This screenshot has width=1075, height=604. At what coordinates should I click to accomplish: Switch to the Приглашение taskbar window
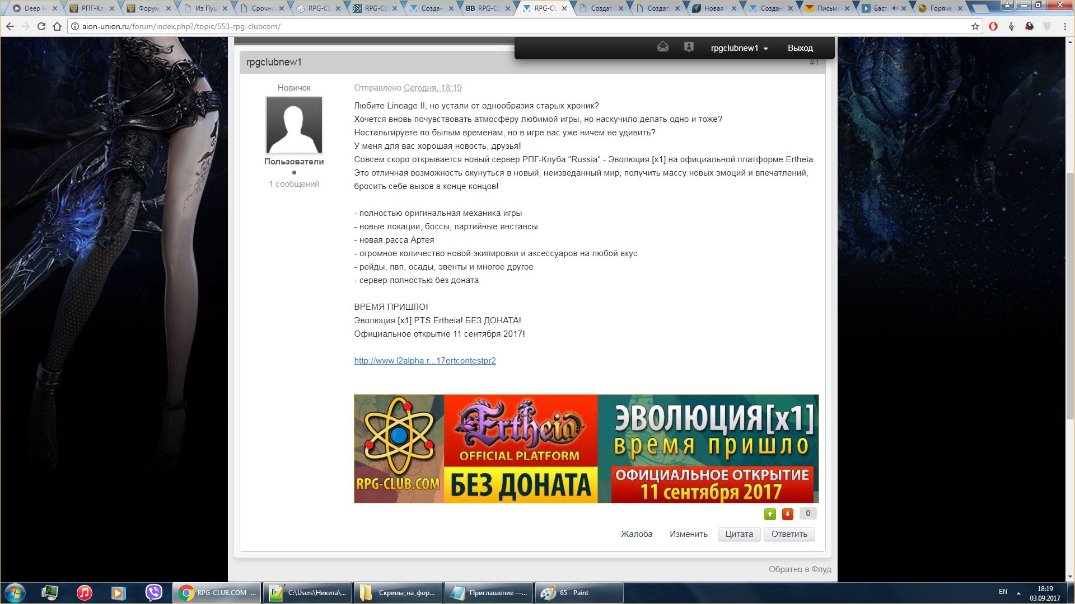[489, 593]
